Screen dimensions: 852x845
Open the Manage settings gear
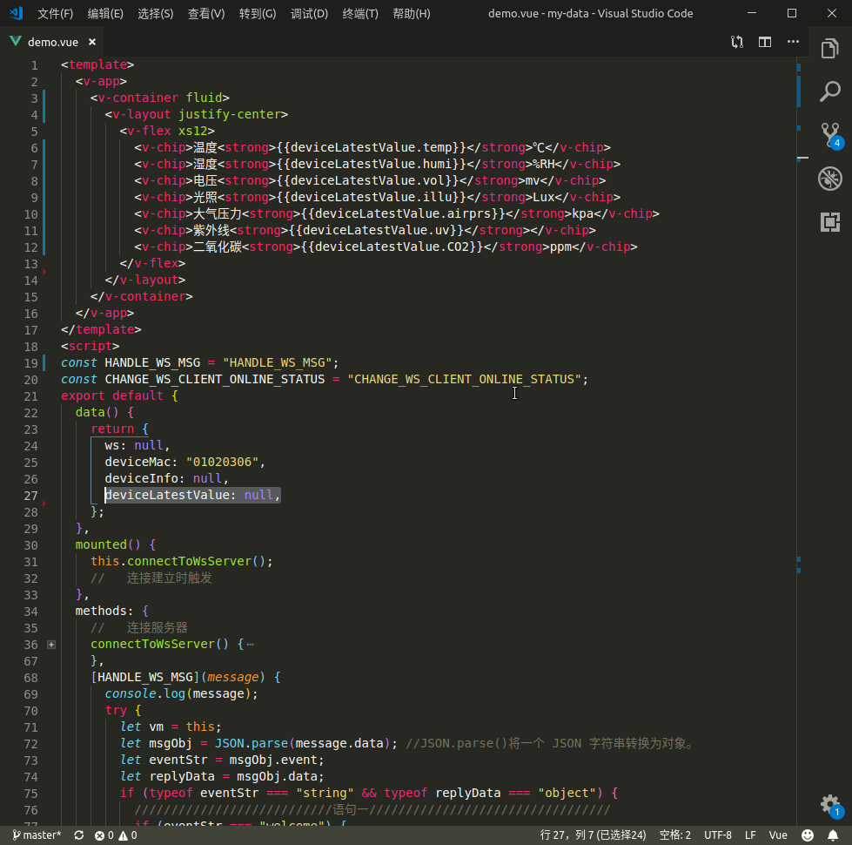(829, 804)
